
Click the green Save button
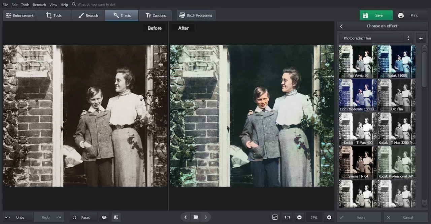pyautogui.click(x=376, y=15)
